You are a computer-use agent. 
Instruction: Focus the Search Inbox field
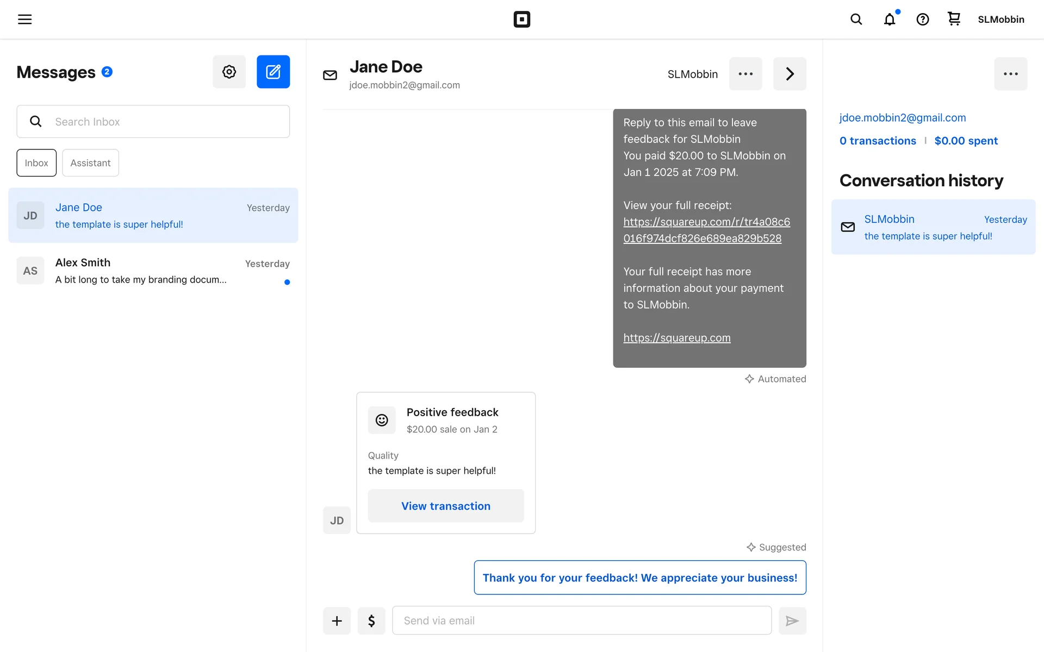(x=163, y=122)
